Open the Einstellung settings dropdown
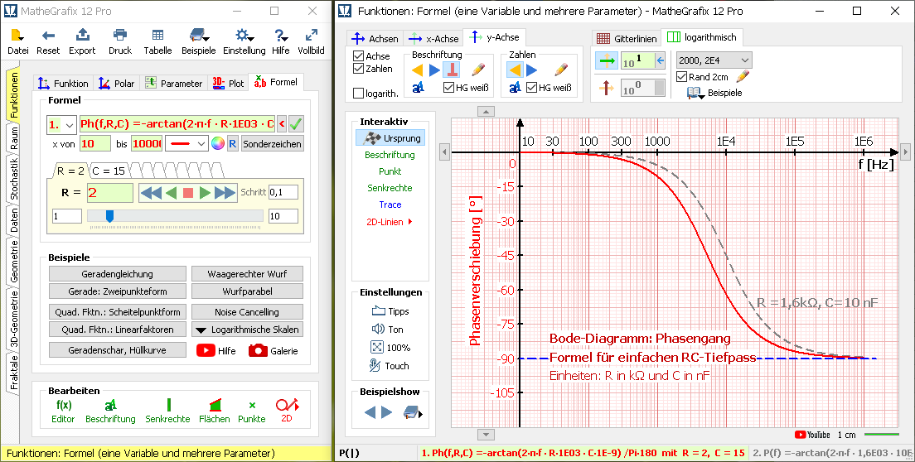The height and width of the screenshot is (462, 915). point(244,41)
